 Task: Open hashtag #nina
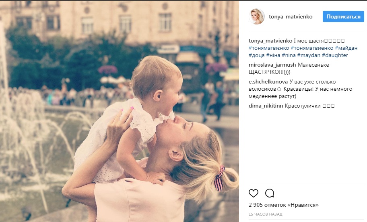tap(289, 55)
